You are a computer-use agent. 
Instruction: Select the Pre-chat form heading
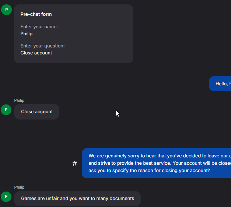[36, 14]
